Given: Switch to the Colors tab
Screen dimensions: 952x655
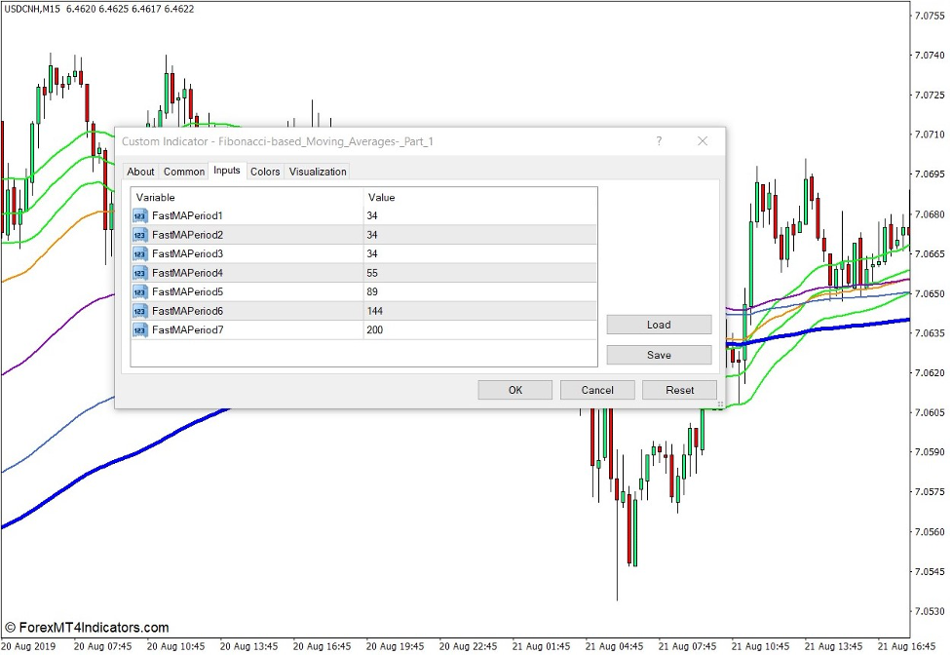Looking at the screenshot, I should tap(264, 171).
